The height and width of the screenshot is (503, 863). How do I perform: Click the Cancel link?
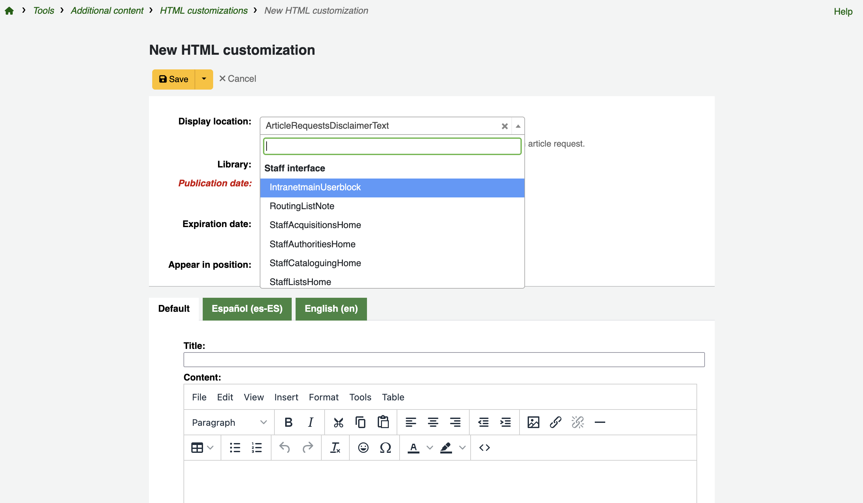(x=237, y=79)
